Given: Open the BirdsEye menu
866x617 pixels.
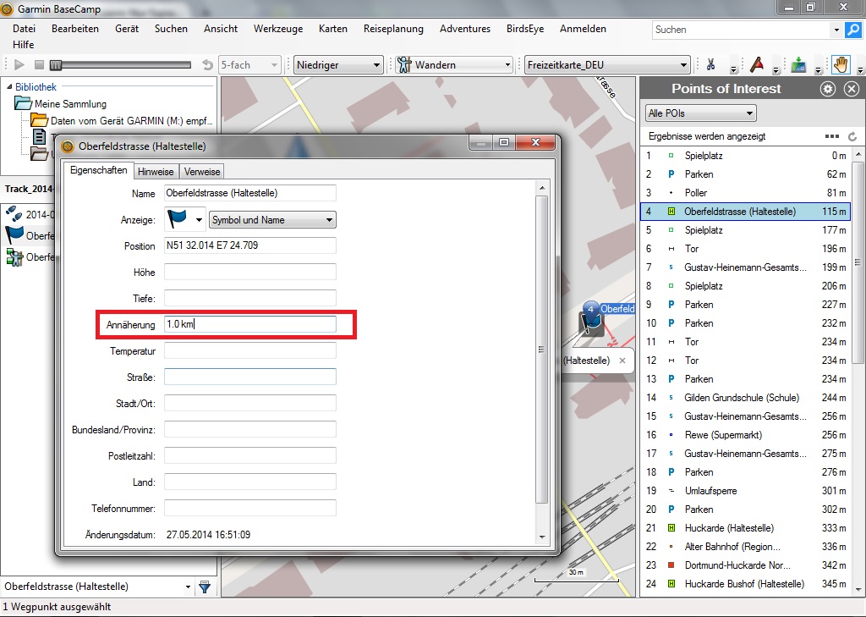Looking at the screenshot, I should 525,29.
